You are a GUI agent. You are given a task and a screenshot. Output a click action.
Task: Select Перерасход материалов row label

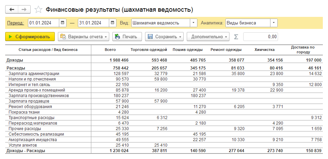click(33, 123)
